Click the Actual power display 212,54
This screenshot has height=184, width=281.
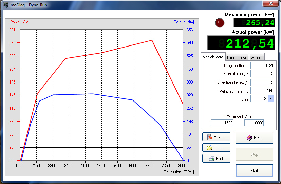click(x=241, y=43)
